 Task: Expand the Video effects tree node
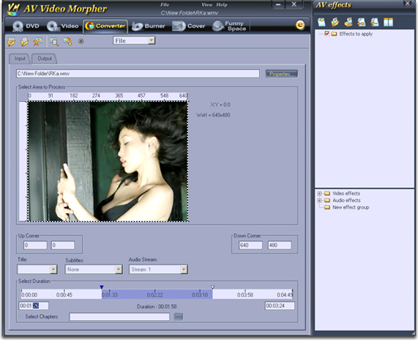[x=319, y=193]
